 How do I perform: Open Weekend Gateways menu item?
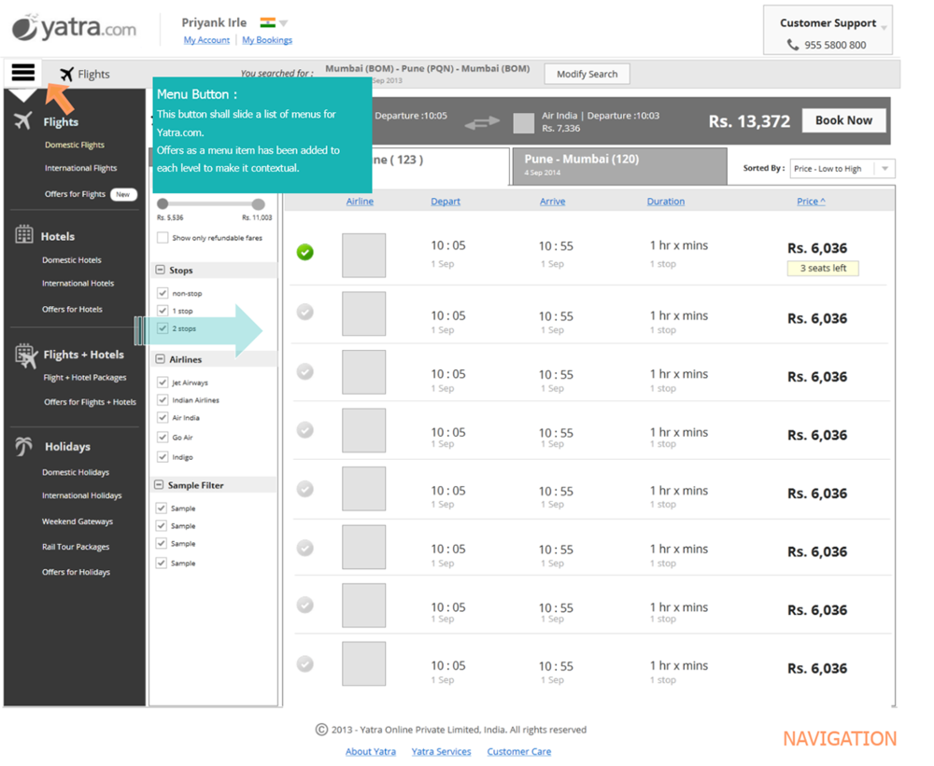click(77, 521)
